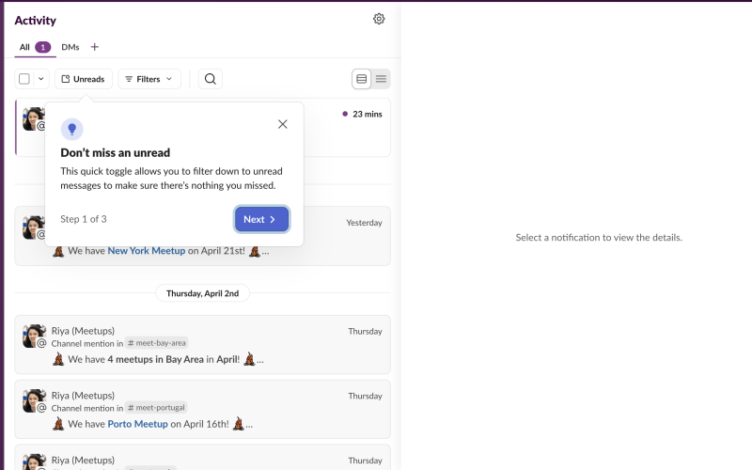
Task: Expand the select-all checkbox dropdown arrow
Action: coord(41,79)
